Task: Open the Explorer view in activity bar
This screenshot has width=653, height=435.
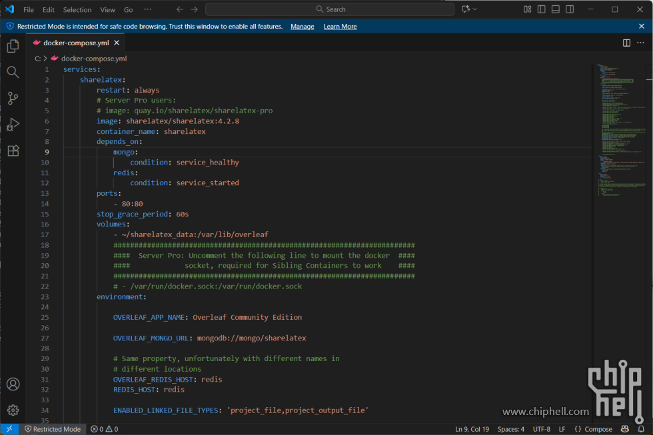Action: click(13, 46)
